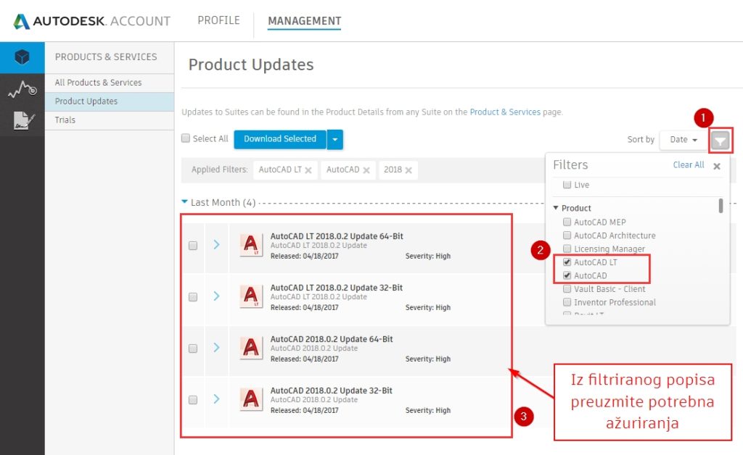The image size is (743, 455).
Task: Expand the AutoCAD LT 2018.0.2 Update 32-Bit row chevron
Action: 216,296
